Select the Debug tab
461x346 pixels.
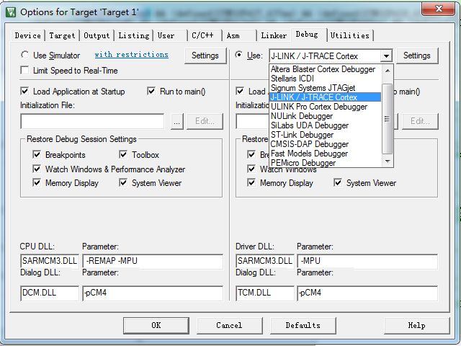coord(307,35)
